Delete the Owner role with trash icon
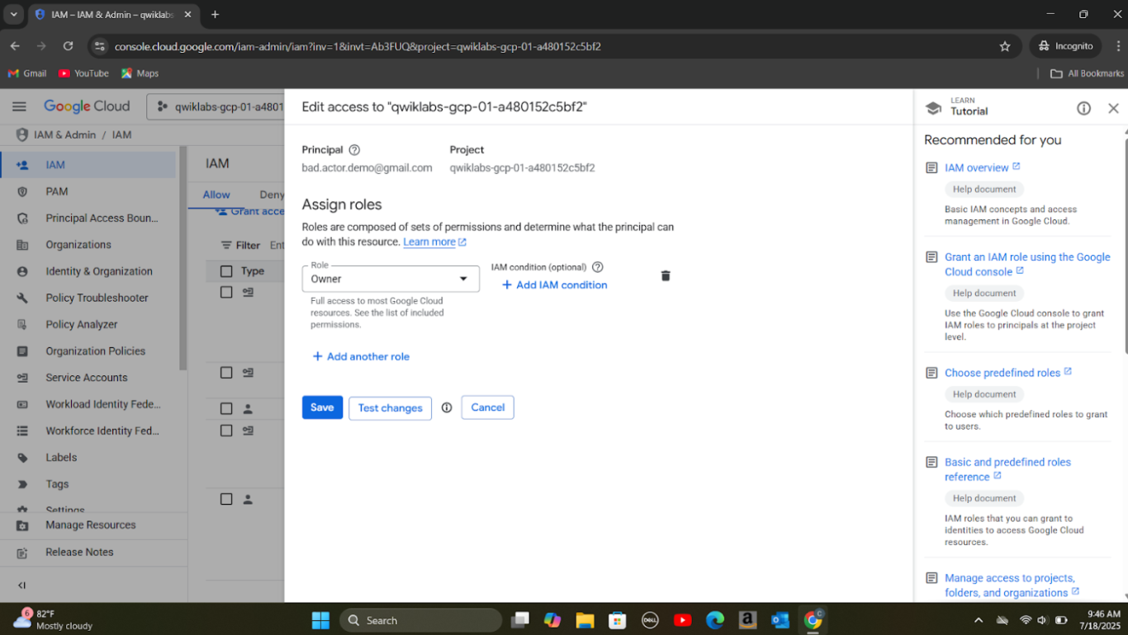This screenshot has height=635, width=1128. point(666,276)
